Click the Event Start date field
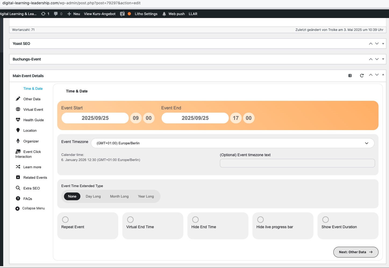The height and width of the screenshot is (268, 389). [x=95, y=118]
